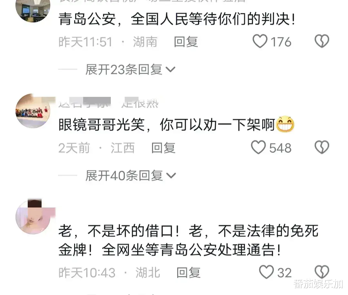Select the 老,不是坏的借口 comment text
348x295 pixels.
pyautogui.click(x=188, y=241)
